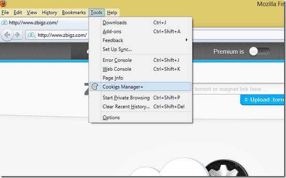Open Options from Tools menu
The image size is (286, 178).
(140, 118)
